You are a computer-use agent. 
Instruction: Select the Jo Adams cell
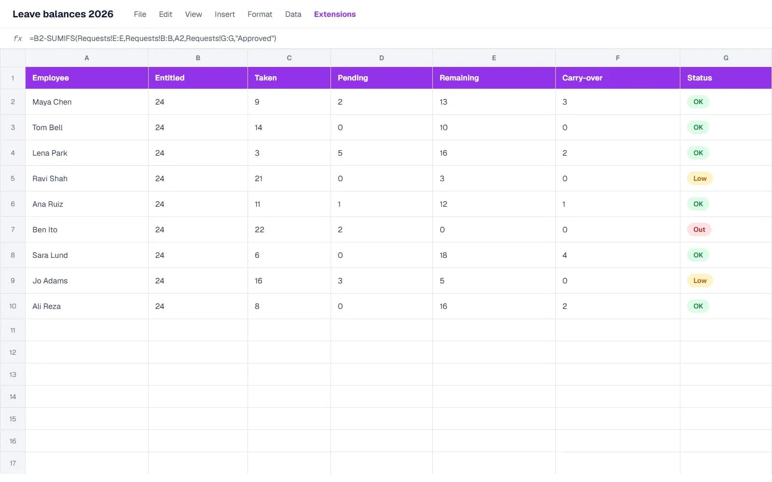coord(87,281)
